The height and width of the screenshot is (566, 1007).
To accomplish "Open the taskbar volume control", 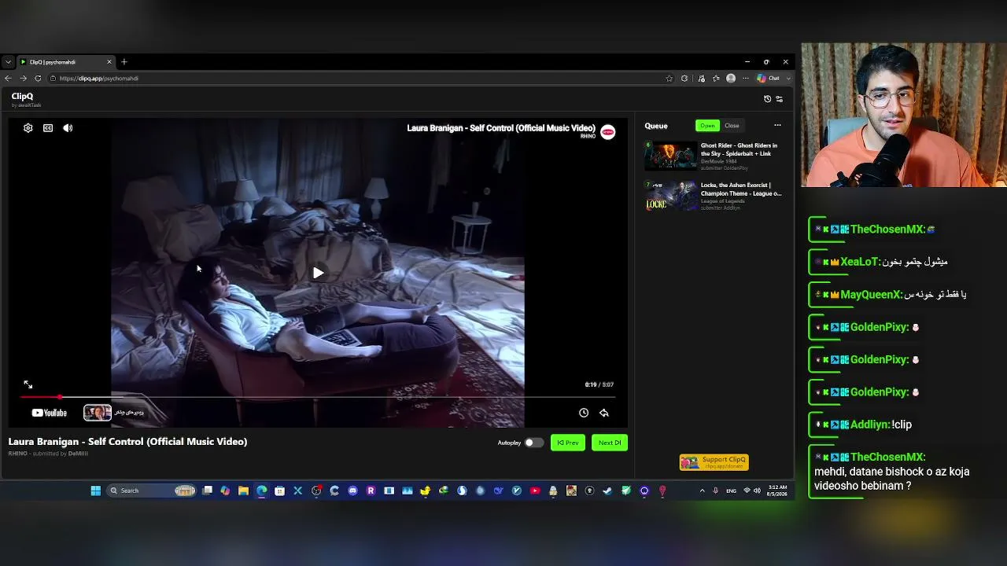I will [757, 491].
